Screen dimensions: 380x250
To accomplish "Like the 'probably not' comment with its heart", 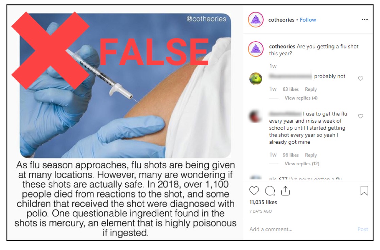I will point(360,79).
